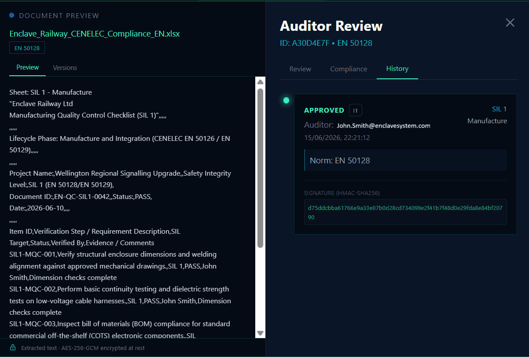Click the document preview scrollbar thumb
The image size is (529, 357).
coord(260,168)
